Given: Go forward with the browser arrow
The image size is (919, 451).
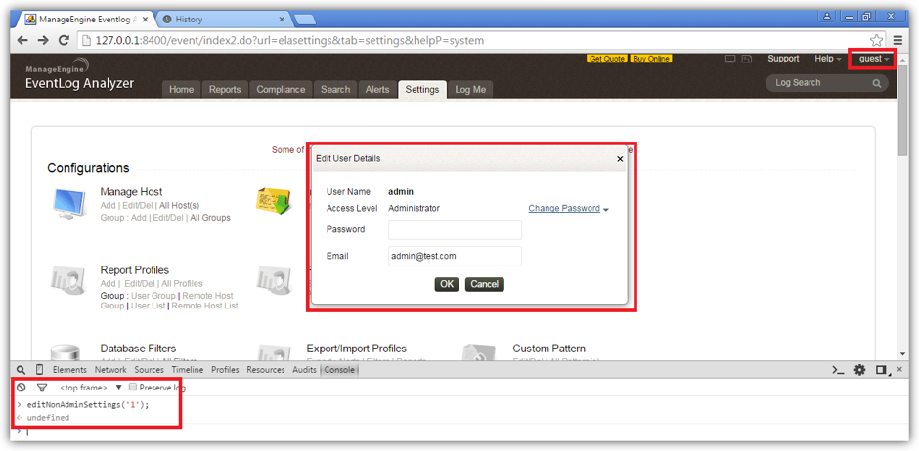Looking at the screenshot, I should [43, 40].
